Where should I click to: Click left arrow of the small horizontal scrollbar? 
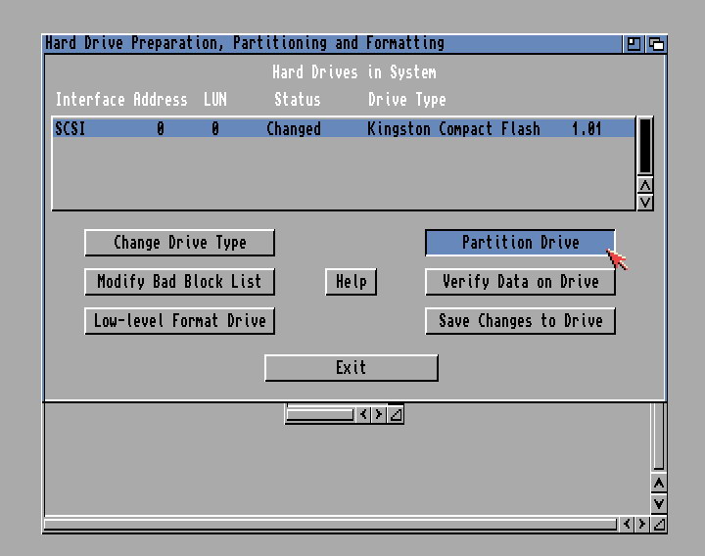[363, 415]
